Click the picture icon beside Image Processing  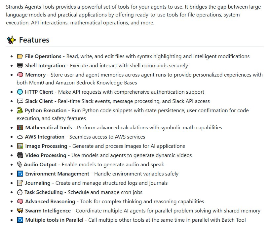(20, 146)
